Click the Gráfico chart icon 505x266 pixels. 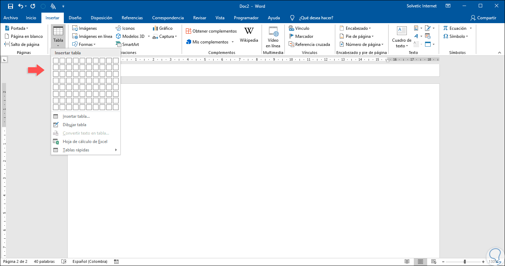click(x=163, y=28)
